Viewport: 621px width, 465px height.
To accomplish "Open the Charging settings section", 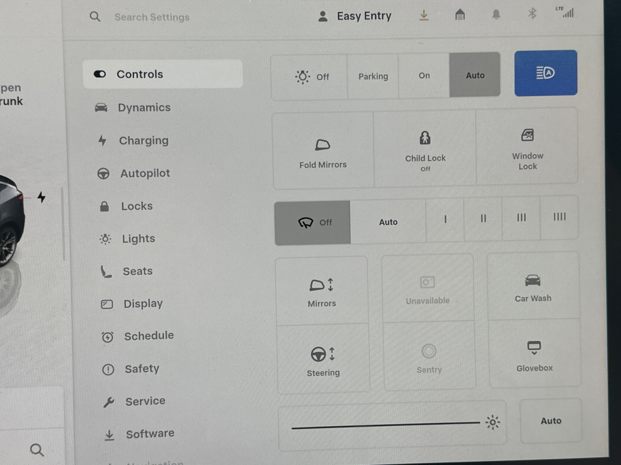I will [x=144, y=141].
